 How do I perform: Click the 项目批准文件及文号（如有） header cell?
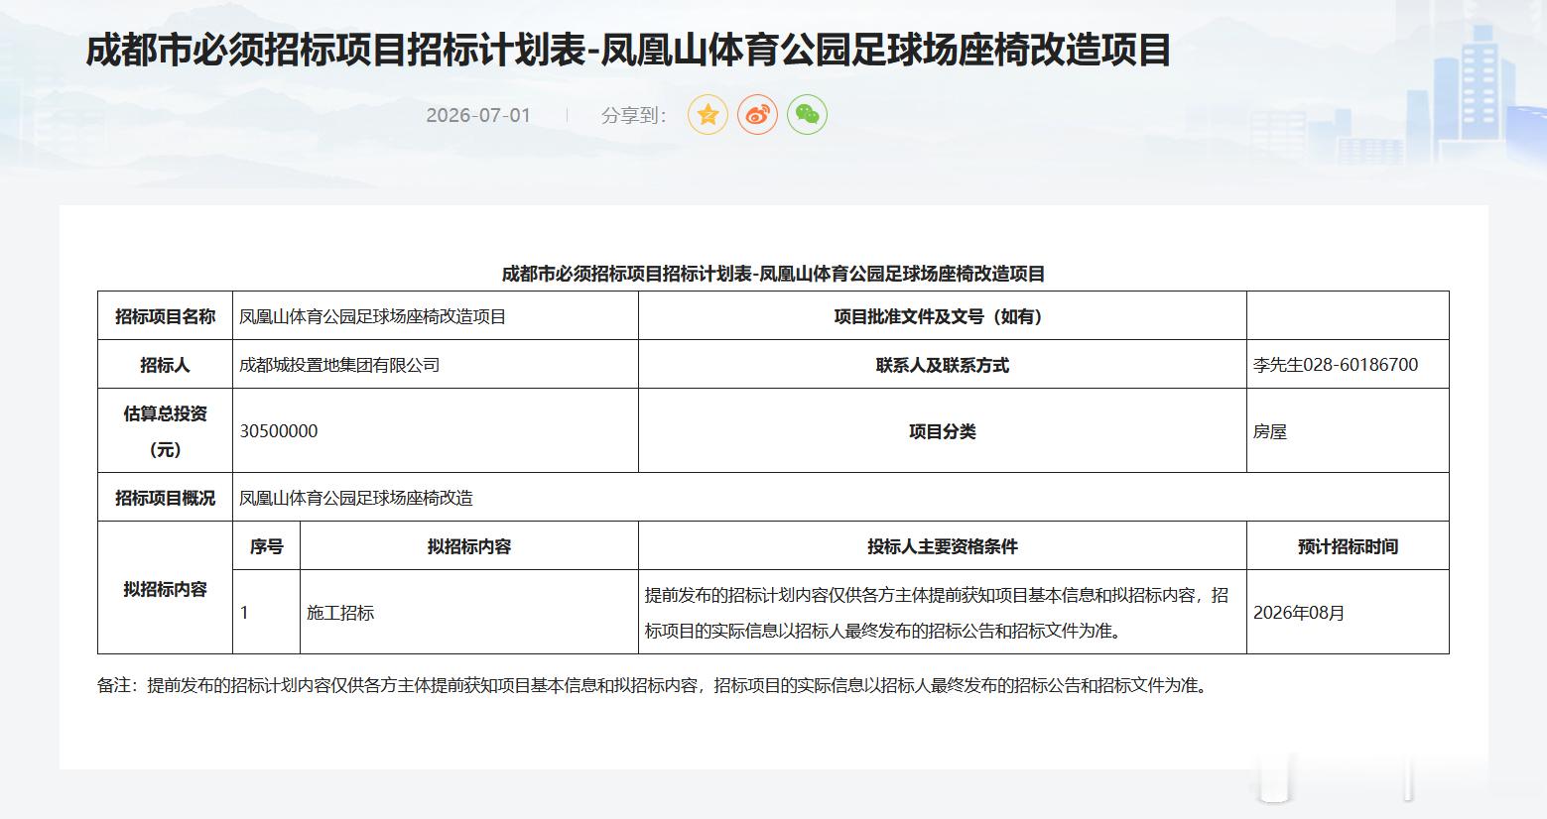(x=942, y=316)
